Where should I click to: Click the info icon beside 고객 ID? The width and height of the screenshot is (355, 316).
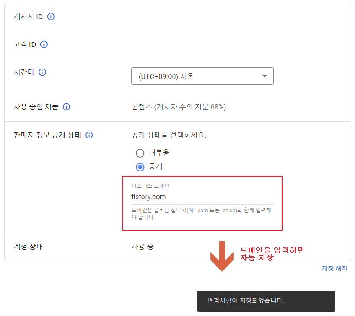[x=43, y=44]
